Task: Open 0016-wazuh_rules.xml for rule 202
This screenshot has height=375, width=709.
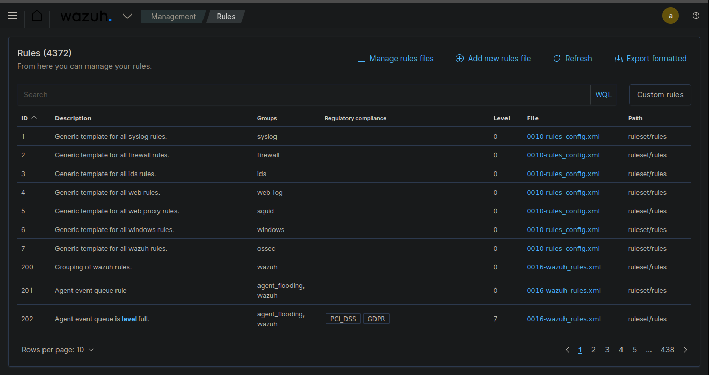Action: tap(563, 319)
